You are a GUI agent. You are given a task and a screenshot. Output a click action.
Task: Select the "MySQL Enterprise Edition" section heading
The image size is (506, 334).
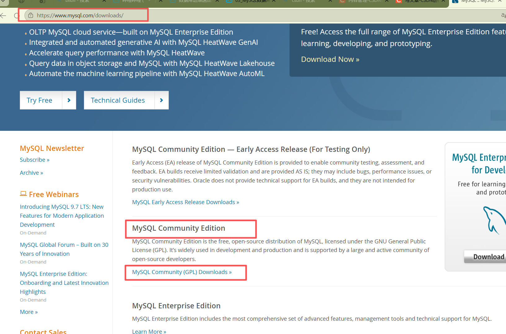pyautogui.click(x=176, y=306)
